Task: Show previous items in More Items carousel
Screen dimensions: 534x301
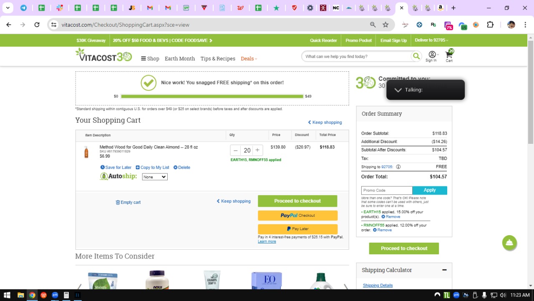Action: [x=79, y=286]
